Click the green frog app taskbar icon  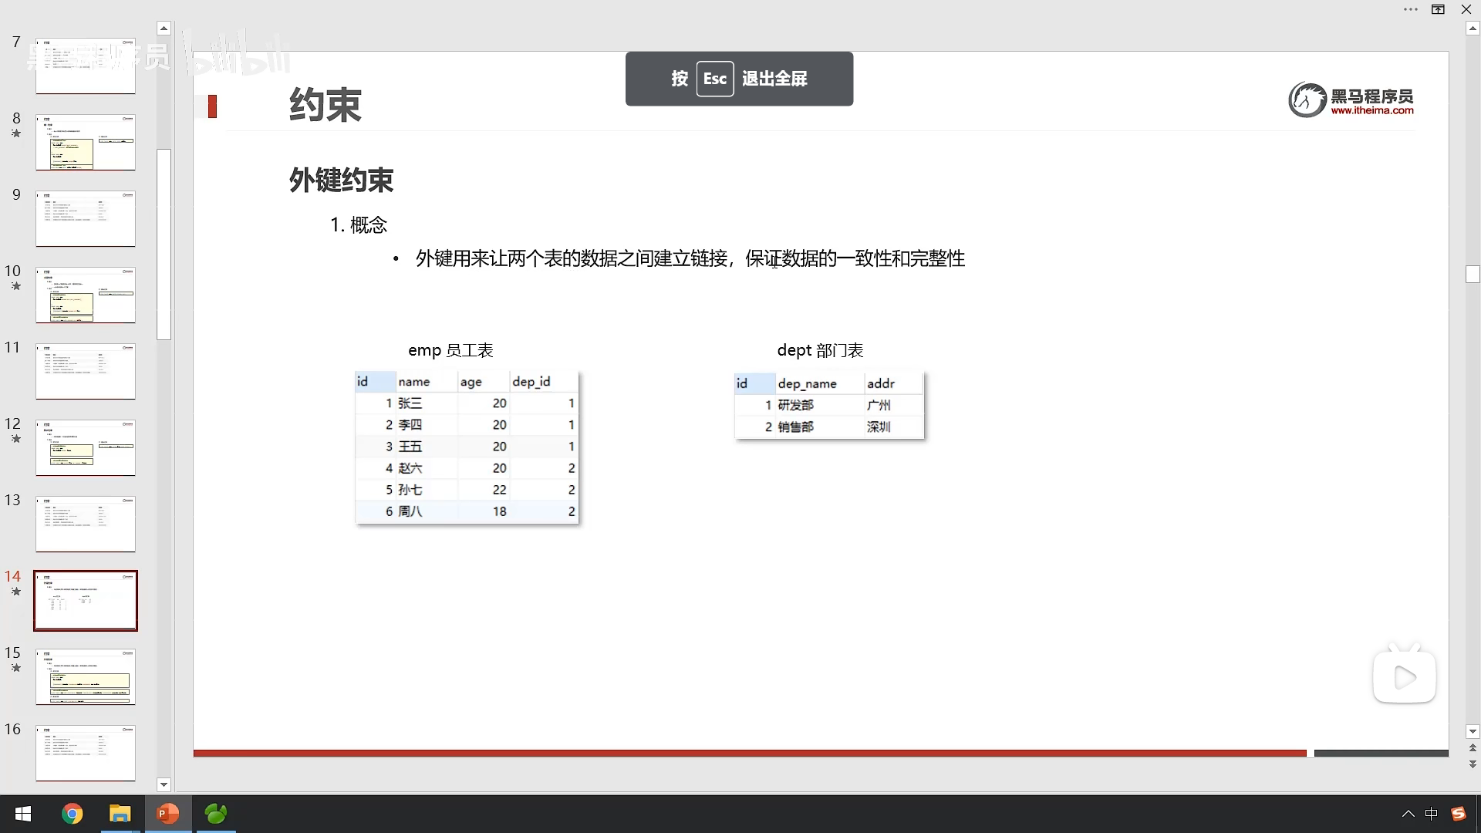(216, 814)
